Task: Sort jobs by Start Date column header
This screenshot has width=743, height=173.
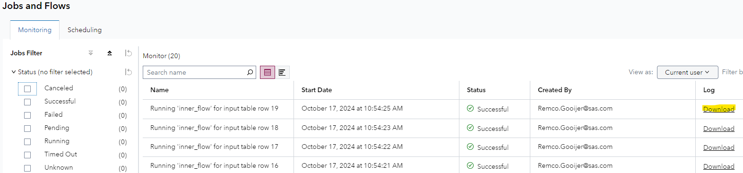Action: (x=317, y=90)
